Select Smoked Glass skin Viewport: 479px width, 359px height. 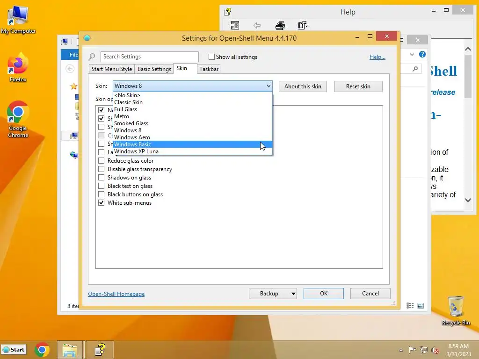coord(192,123)
